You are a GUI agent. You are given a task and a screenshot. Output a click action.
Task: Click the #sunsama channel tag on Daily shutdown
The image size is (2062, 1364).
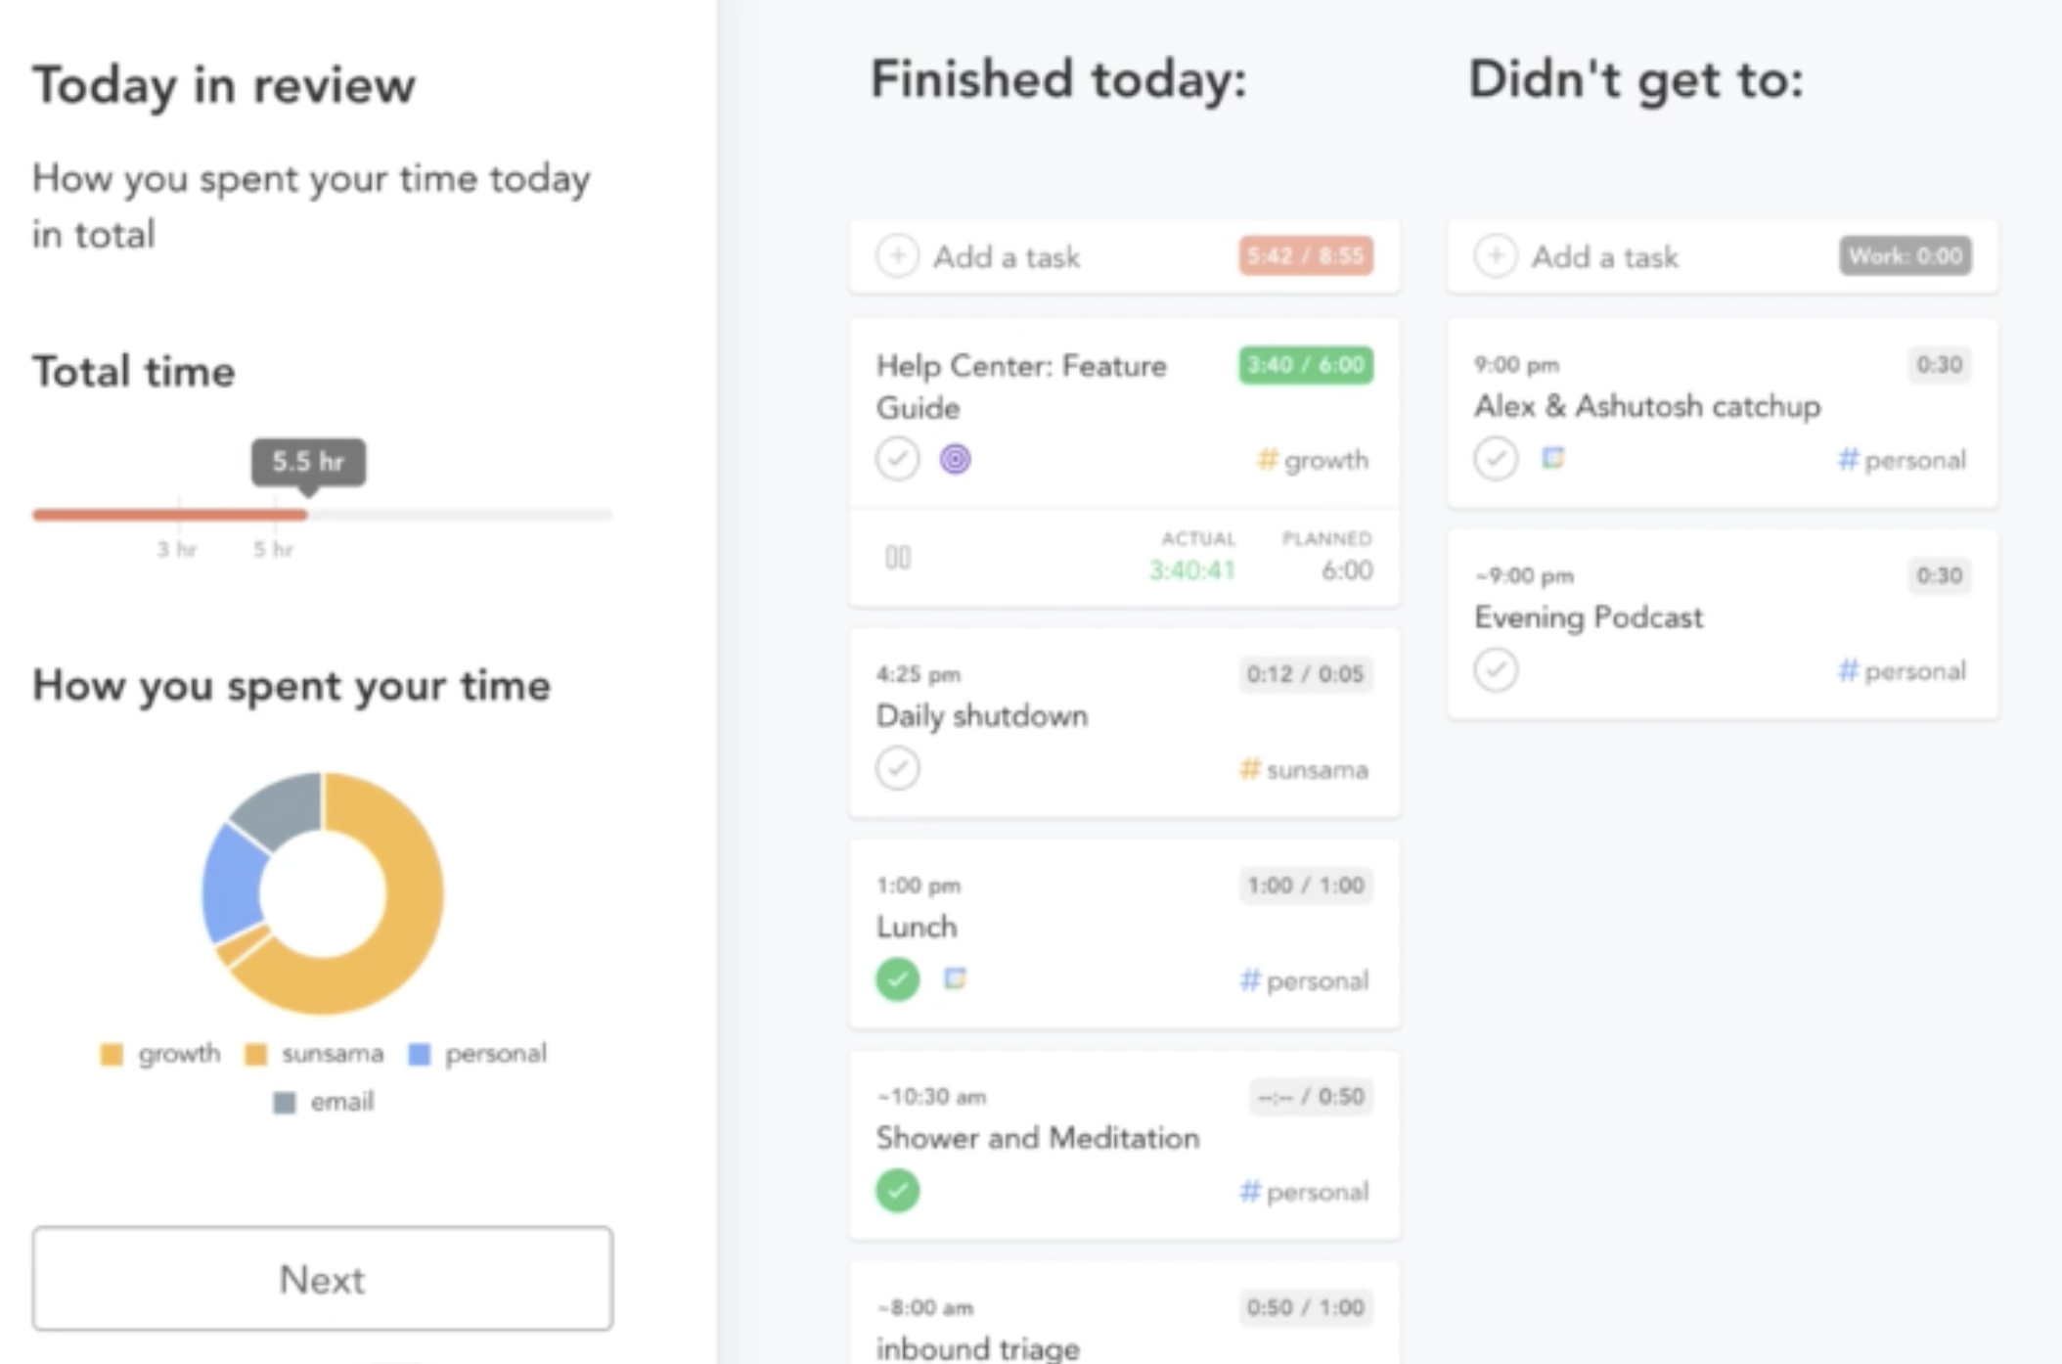[x=1303, y=770]
